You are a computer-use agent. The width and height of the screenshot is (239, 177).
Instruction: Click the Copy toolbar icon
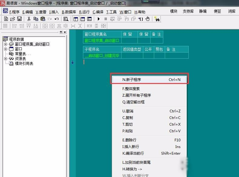point(36,19)
